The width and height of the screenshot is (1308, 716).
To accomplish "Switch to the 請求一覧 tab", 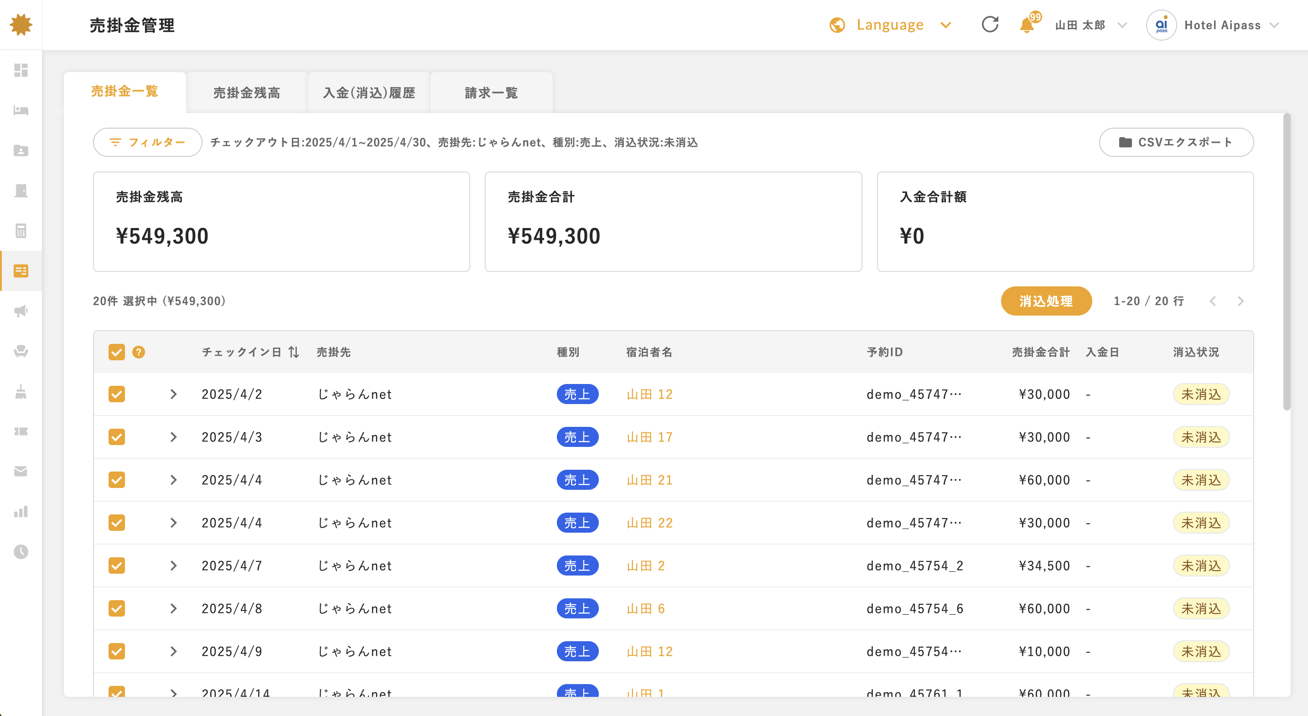I will 492,93.
